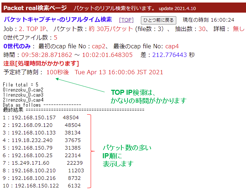The height and width of the screenshot is (195, 246).
Task: Select the file entry 2:renzoku_0.cap4
Action: point(23,100)
